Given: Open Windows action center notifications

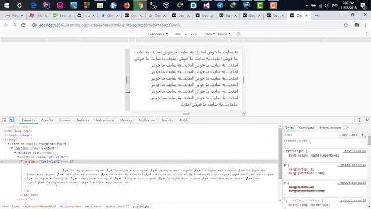Looking at the screenshot, I should coord(363,5).
